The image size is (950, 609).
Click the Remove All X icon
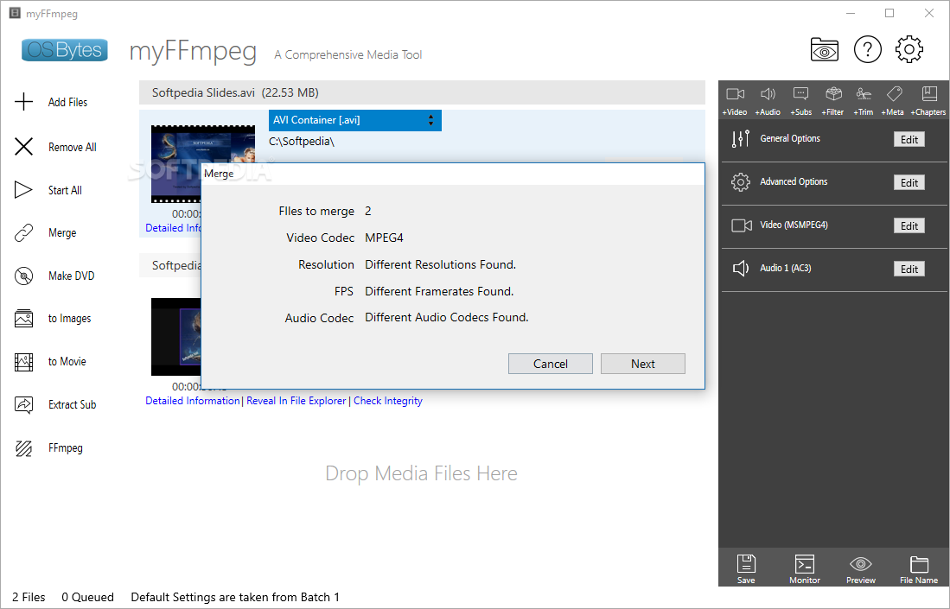coord(23,147)
